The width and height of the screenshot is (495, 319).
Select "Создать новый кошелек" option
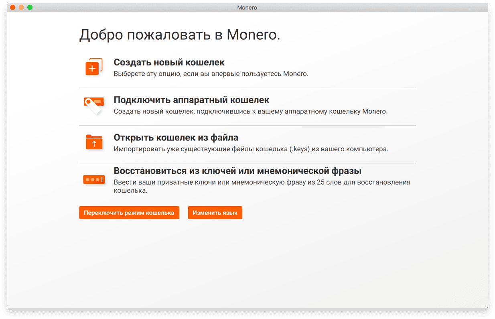click(x=169, y=63)
